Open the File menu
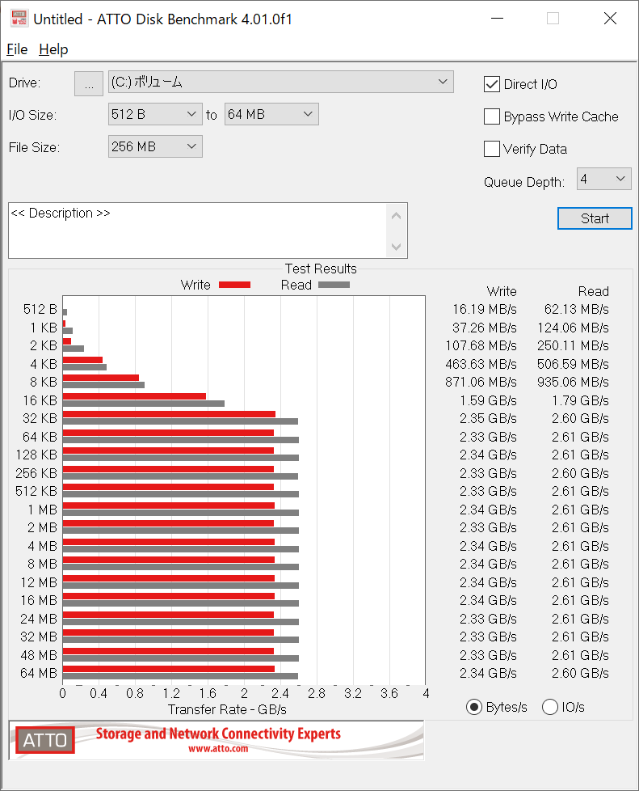The height and width of the screenshot is (791, 639). (x=17, y=49)
